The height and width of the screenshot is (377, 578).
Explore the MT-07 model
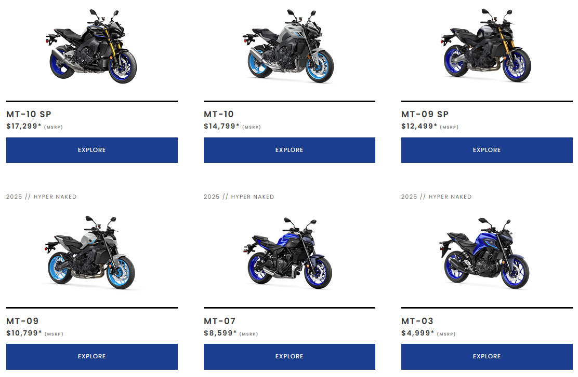tap(290, 356)
